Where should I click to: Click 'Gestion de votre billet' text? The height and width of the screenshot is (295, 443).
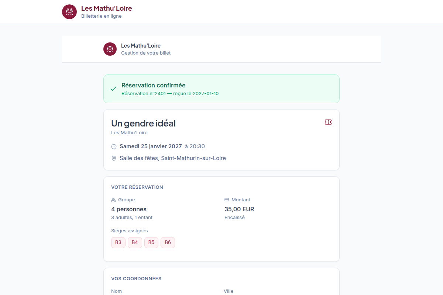pyautogui.click(x=146, y=53)
